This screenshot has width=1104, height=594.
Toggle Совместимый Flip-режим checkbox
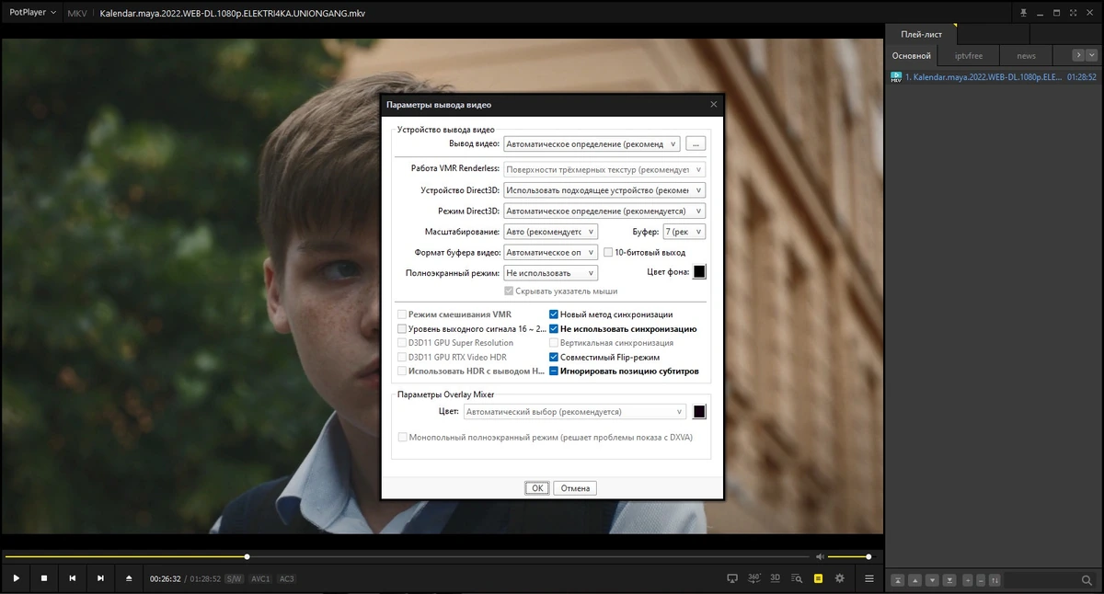554,357
